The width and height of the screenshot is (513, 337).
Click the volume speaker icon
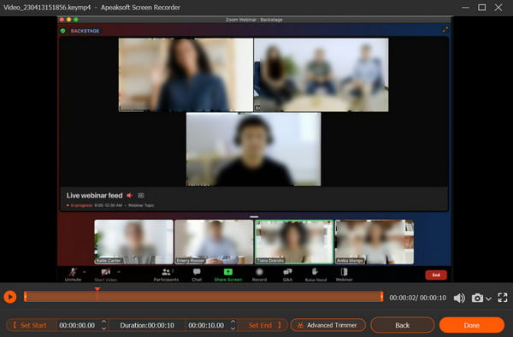(459, 298)
